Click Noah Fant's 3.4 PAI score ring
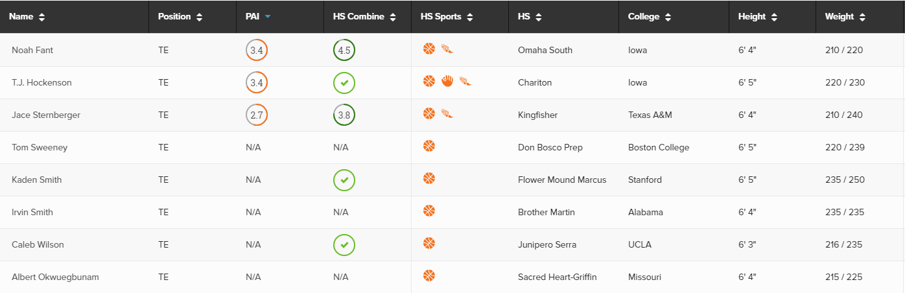The image size is (905, 293). 257,50
